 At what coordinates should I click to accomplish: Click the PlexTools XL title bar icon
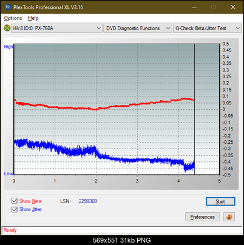pos(8,7)
